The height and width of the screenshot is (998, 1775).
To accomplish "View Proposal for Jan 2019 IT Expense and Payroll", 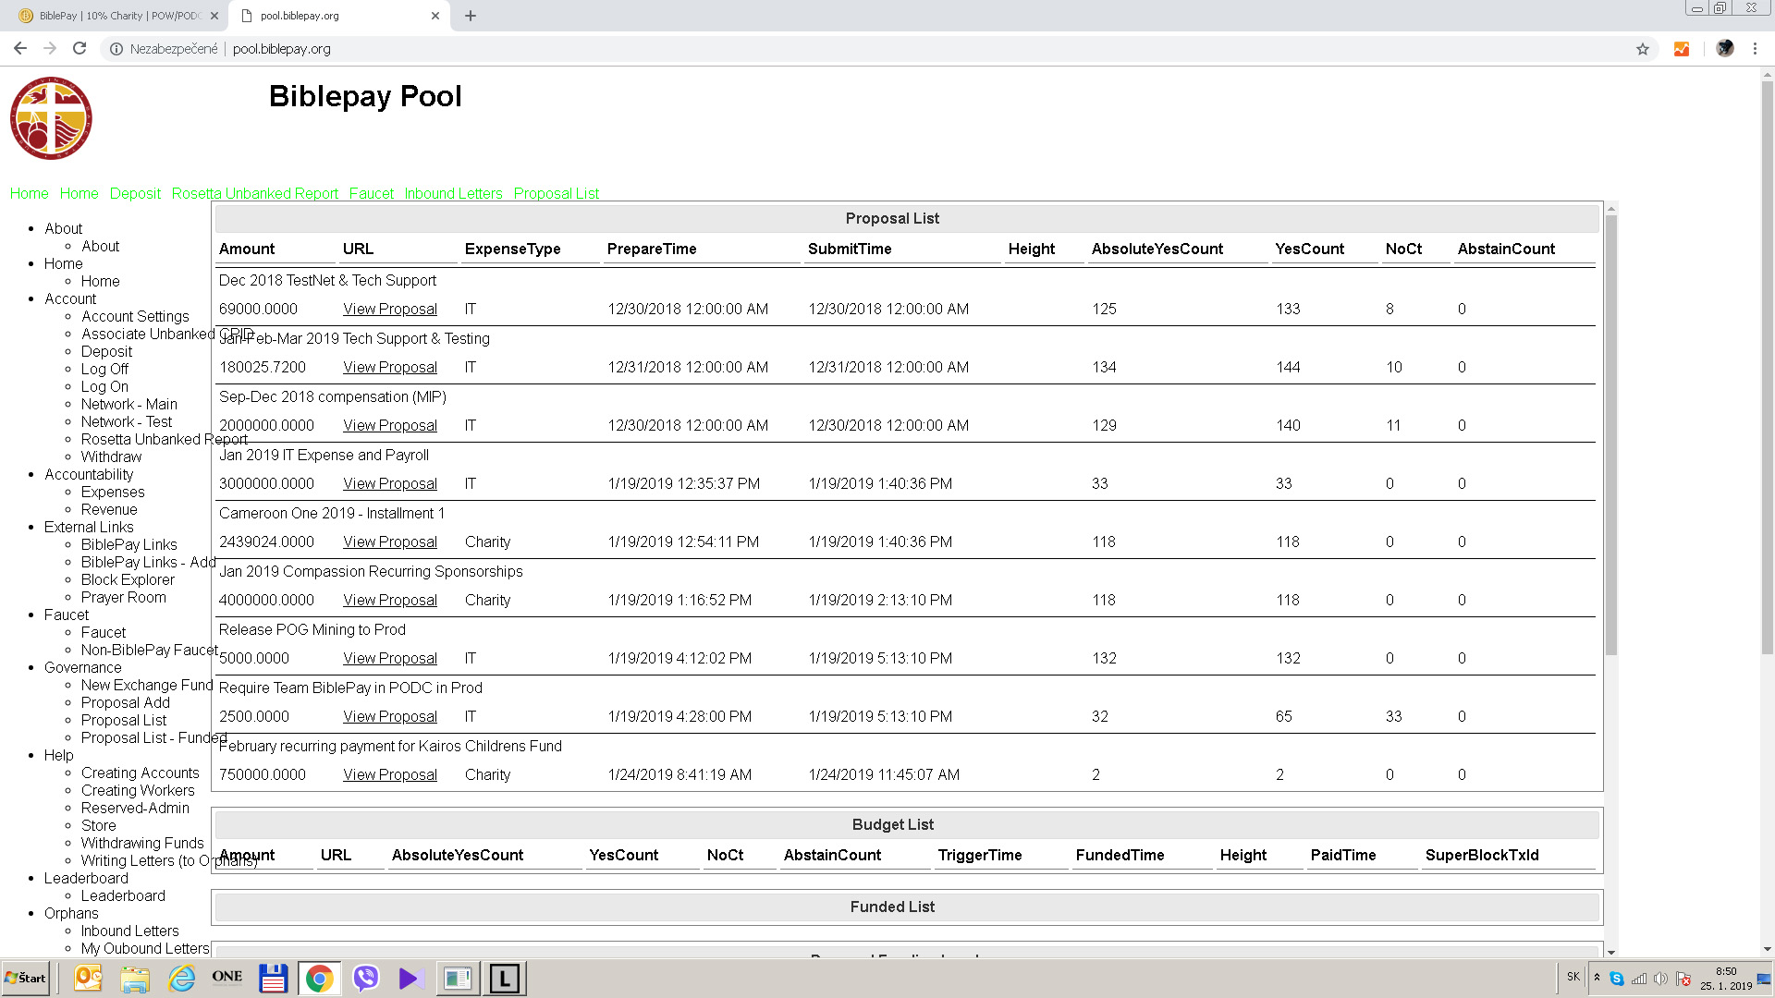I will tap(390, 484).
